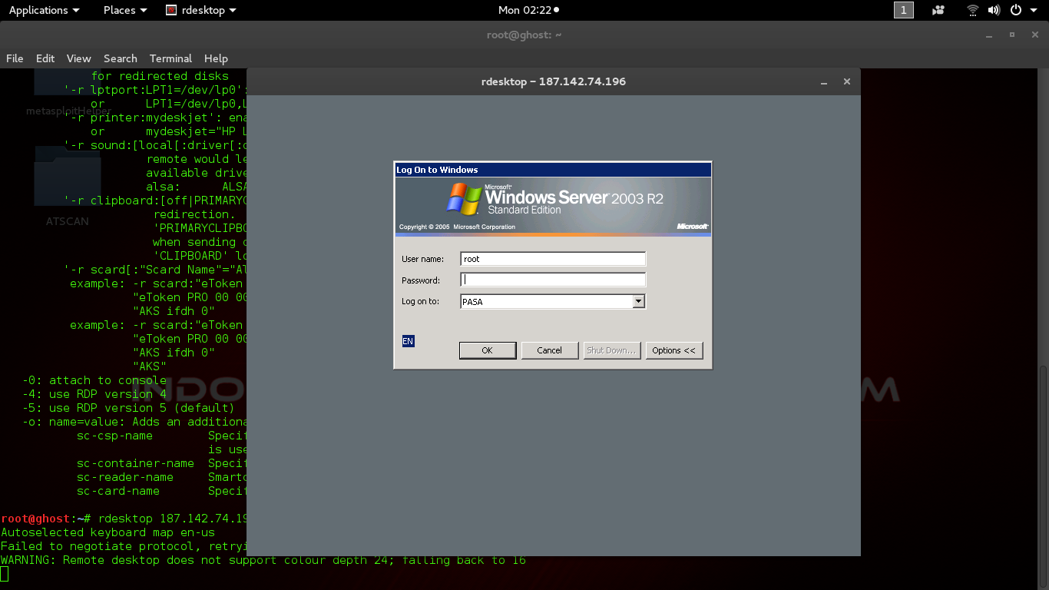
Task: Click the Cancel button in the logon dialog
Action: [x=550, y=350]
